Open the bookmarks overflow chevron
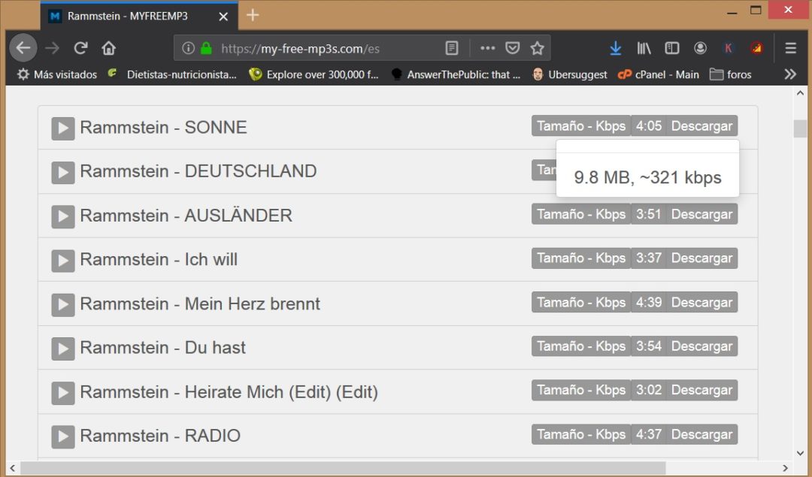812x477 pixels. pos(790,74)
